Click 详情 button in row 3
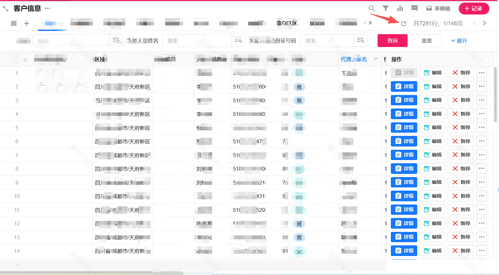The width and height of the screenshot is (499, 275). tap(404, 100)
